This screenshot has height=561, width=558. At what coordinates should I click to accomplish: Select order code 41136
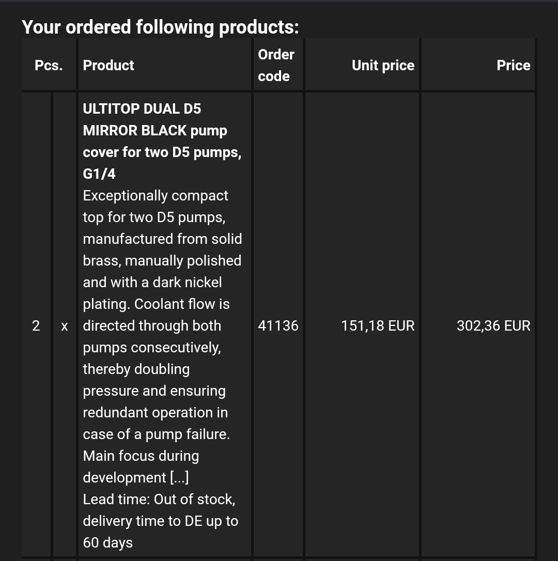pos(278,326)
